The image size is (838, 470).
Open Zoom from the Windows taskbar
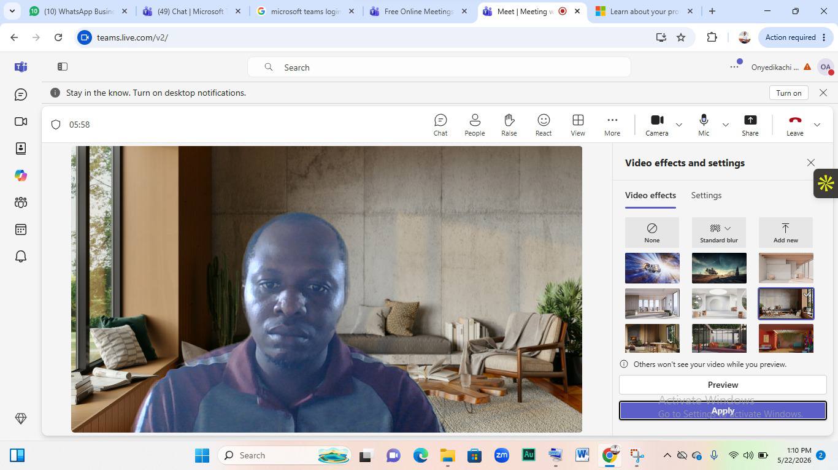pyautogui.click(x=502, y=455)
